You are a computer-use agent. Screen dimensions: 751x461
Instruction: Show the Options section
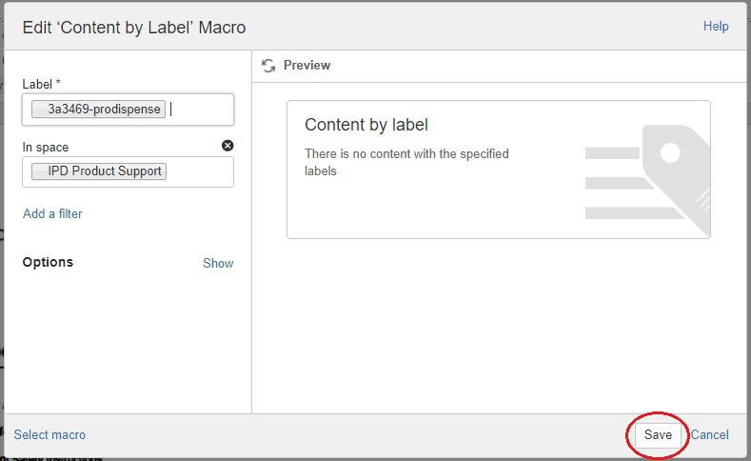(218, 263)
